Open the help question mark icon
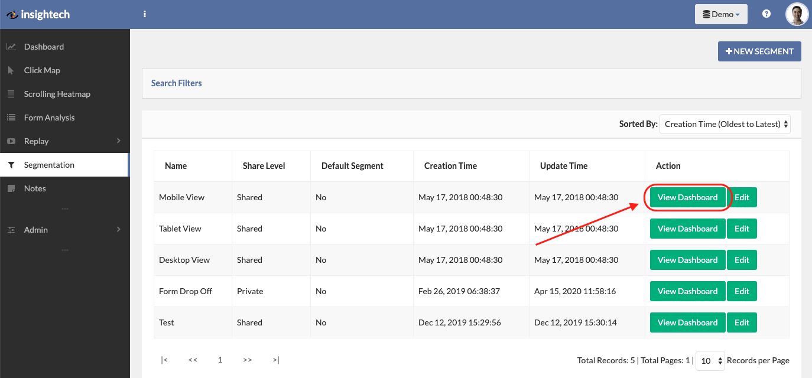This screenshot has height=378, width=812. (x=766, y=14)
